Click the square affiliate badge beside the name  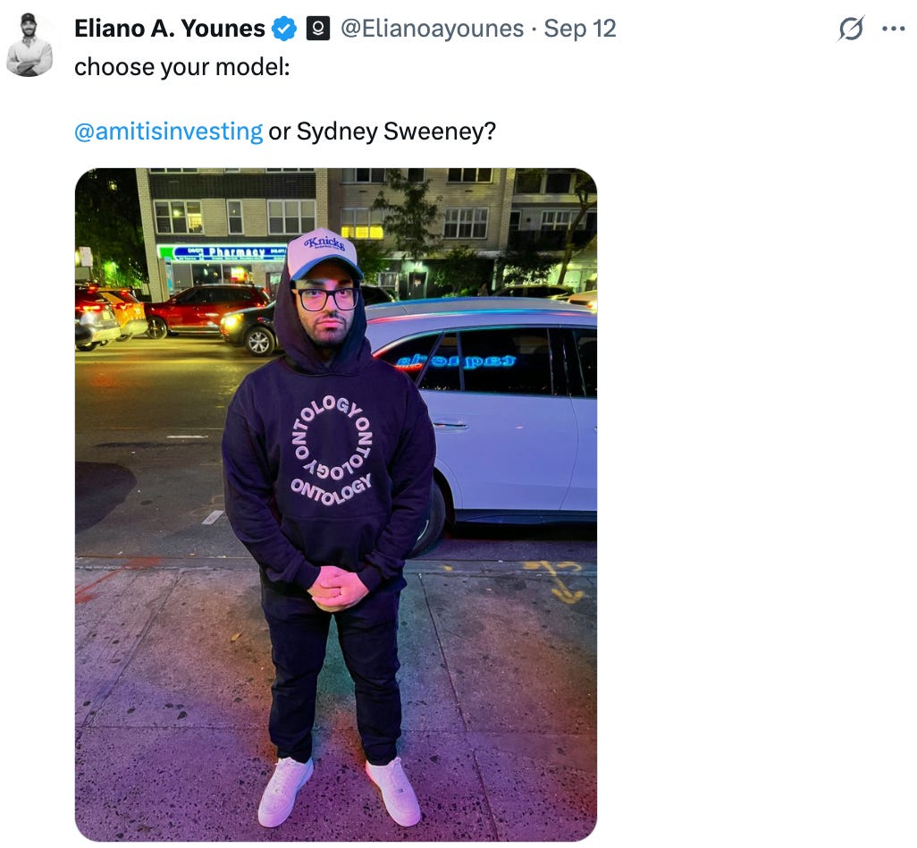[x=317, y=29]
